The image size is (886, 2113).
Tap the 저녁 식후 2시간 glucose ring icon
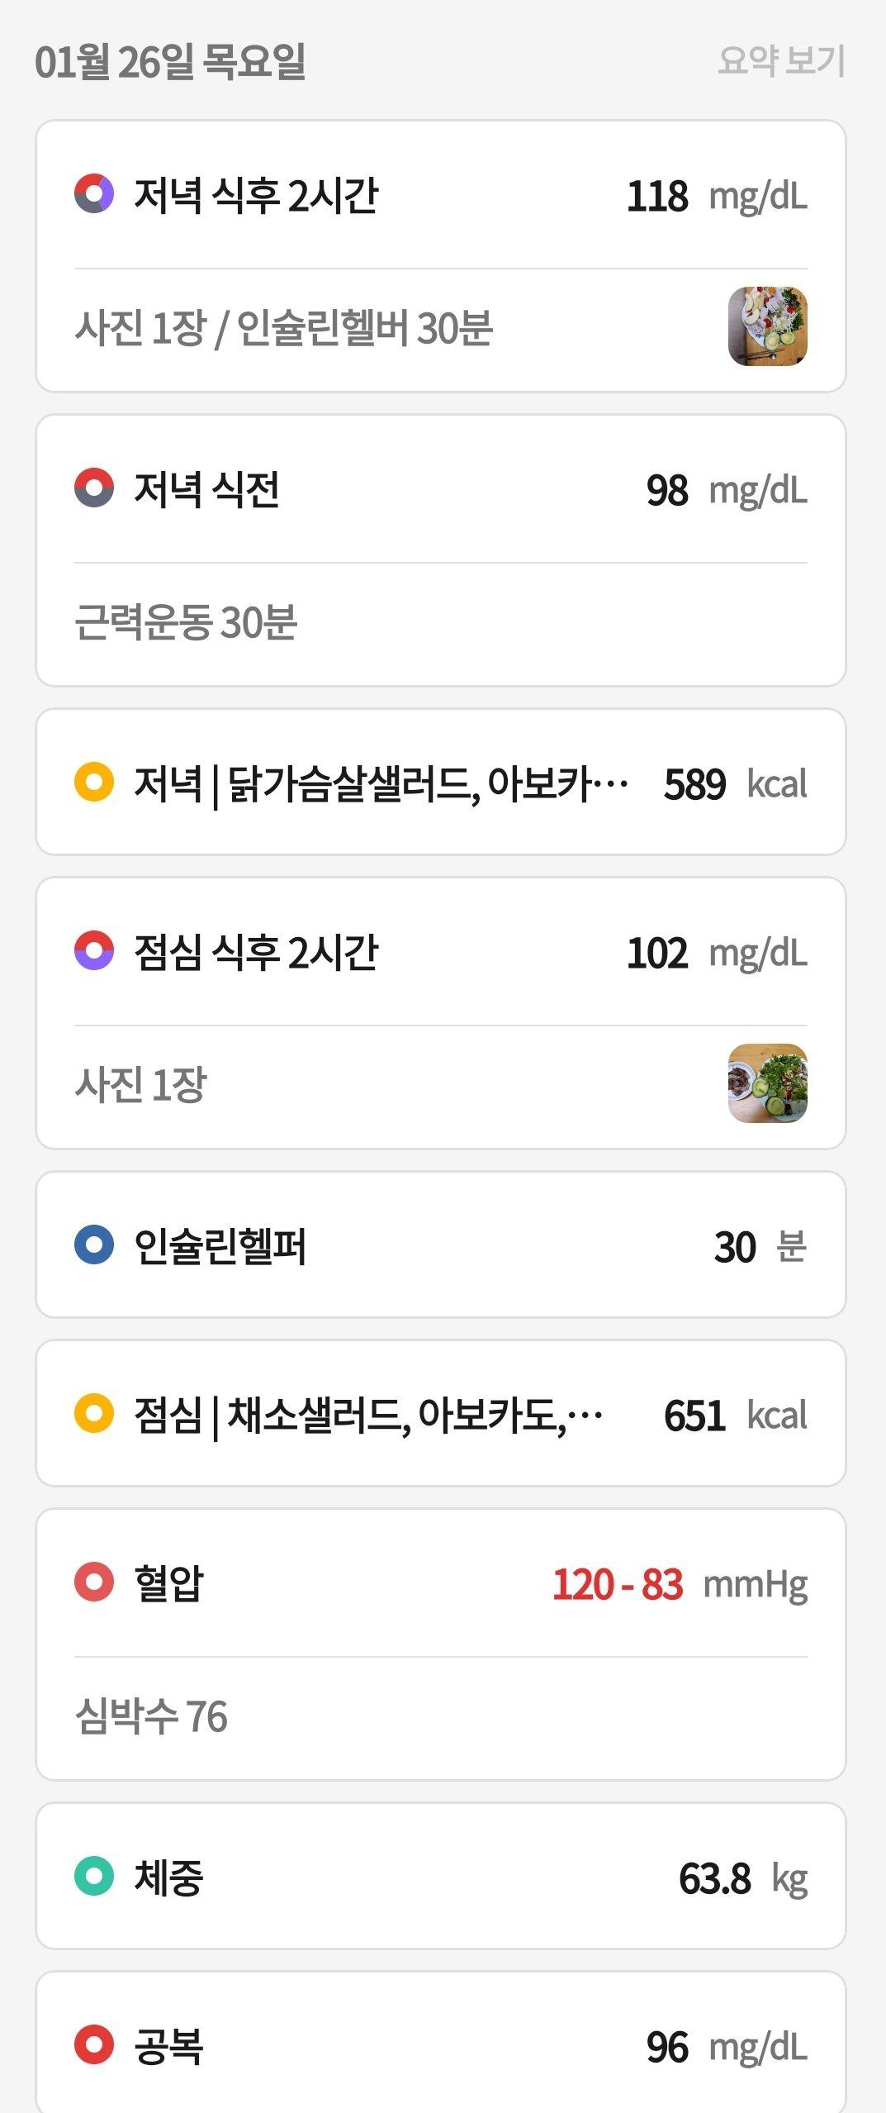94,194
